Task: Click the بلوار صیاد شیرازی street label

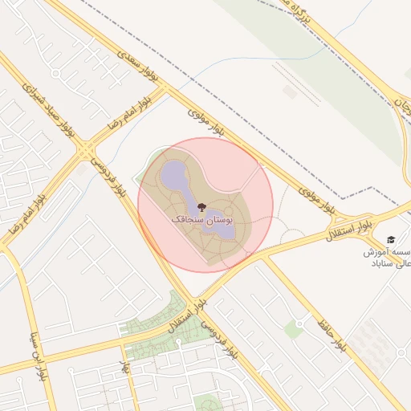Action: 48,110
